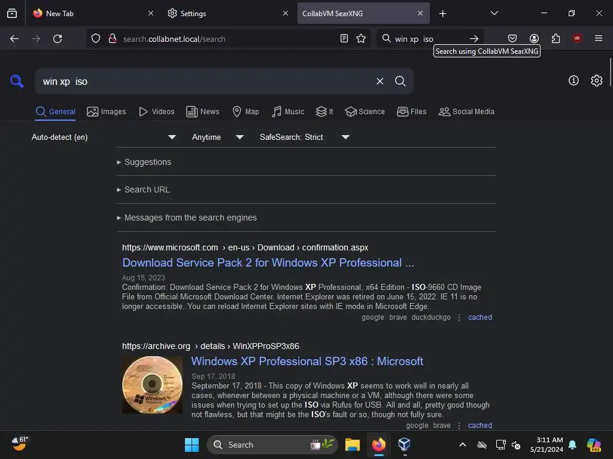Open the SafeSearch: Strict dropdown
The image size is (613, 459).
305,137
